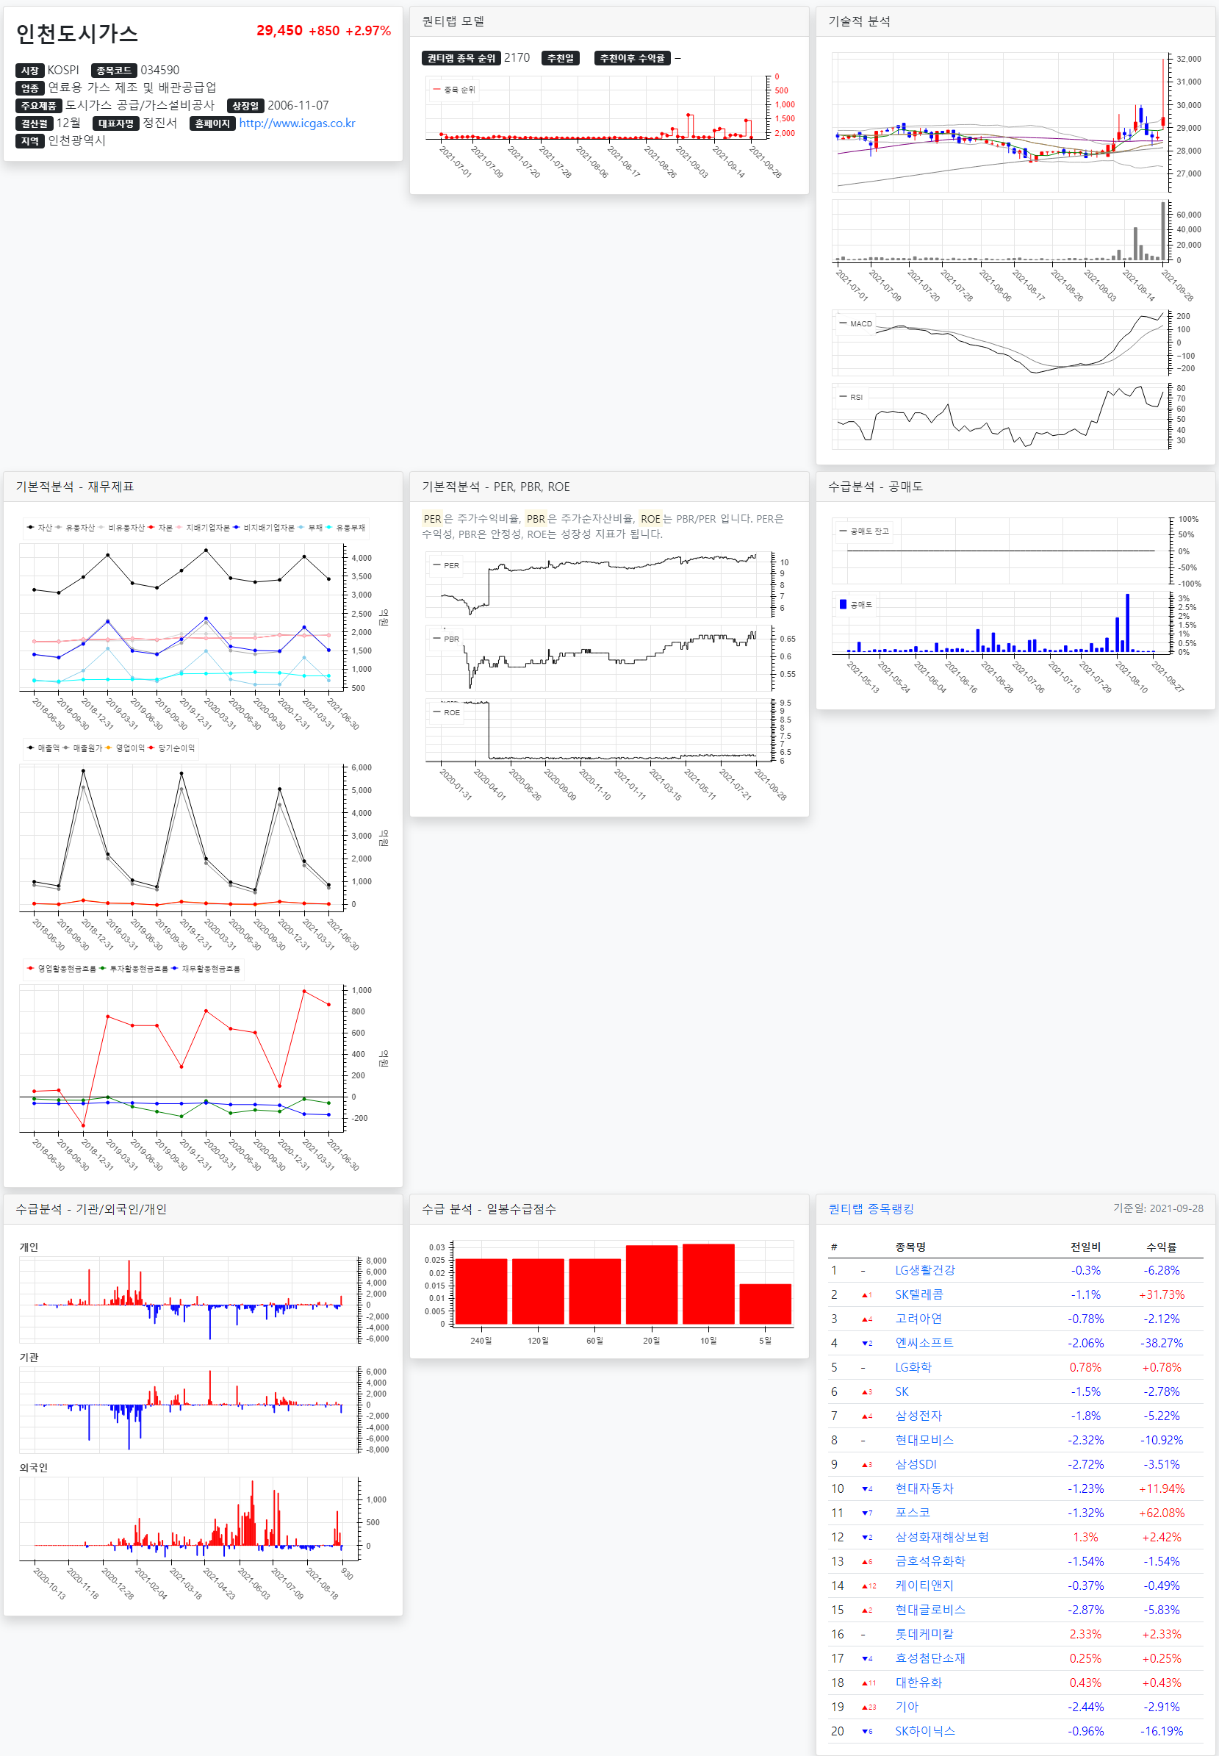The image size is (1219, 1756).
Task: Click the 수익률 column header
Action: point(1160,1247)
